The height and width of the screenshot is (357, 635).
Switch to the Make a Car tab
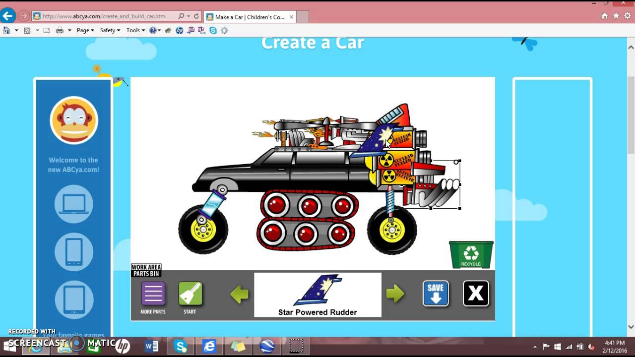(x=250, y=17)
